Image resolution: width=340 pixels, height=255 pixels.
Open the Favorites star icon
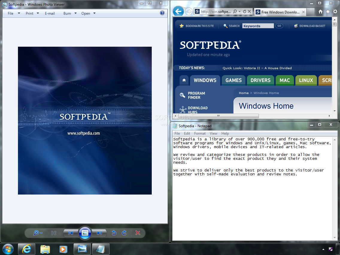[x=328, y=11]
